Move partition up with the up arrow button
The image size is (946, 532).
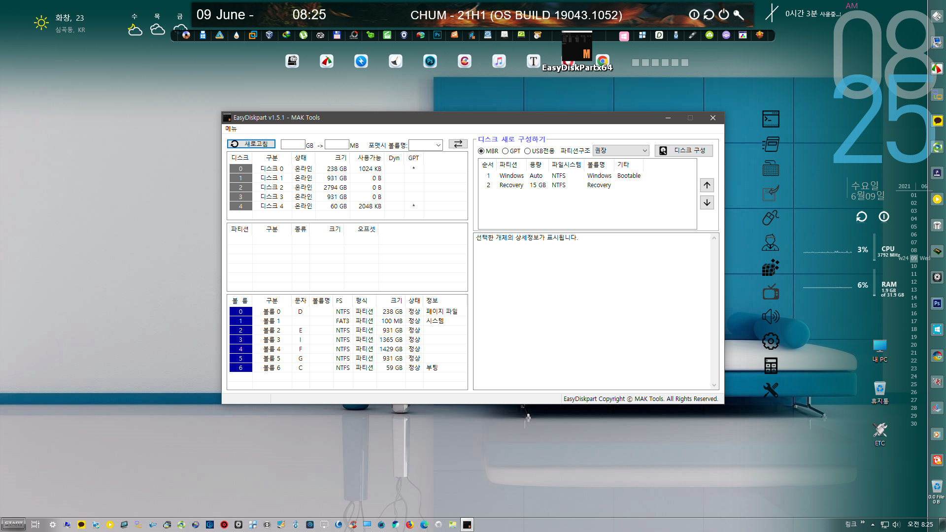click(x=707, y=185)
